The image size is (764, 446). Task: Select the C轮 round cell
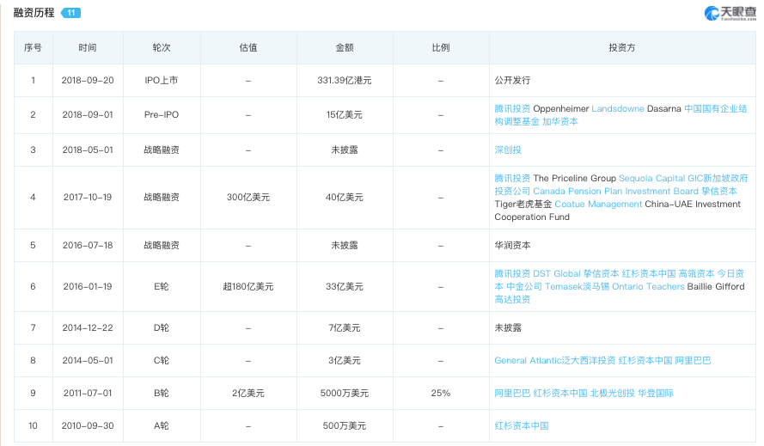pyautogui.click(x=162, y=360)
